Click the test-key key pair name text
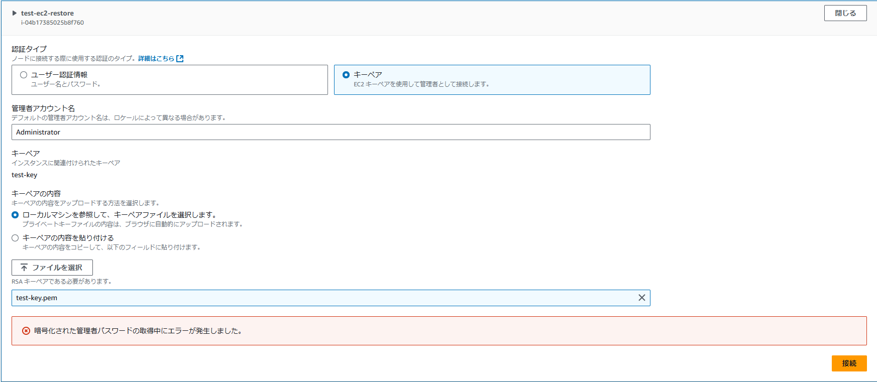Viewport: 877px width, 382px height. tap(25, 175)
